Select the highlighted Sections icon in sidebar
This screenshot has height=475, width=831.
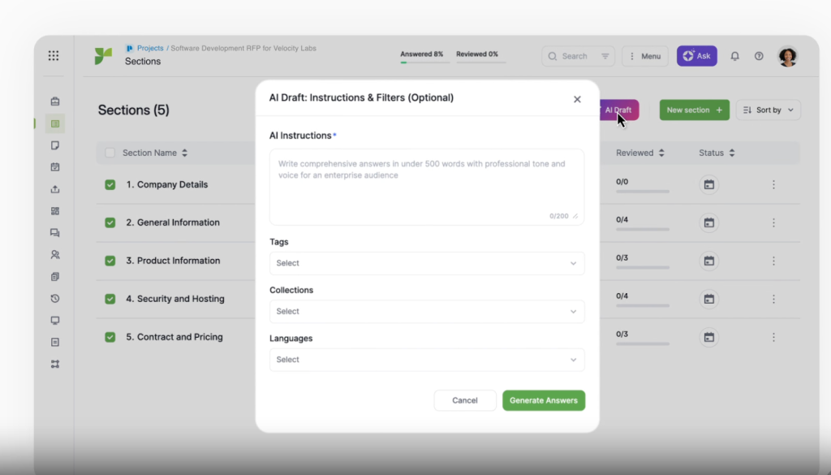54,123
